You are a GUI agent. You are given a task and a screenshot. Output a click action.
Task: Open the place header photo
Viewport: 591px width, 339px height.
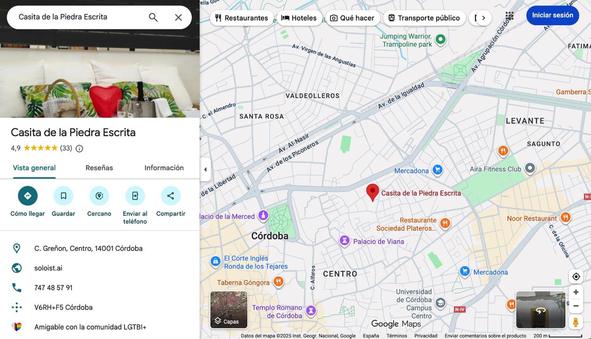[100, 73]
